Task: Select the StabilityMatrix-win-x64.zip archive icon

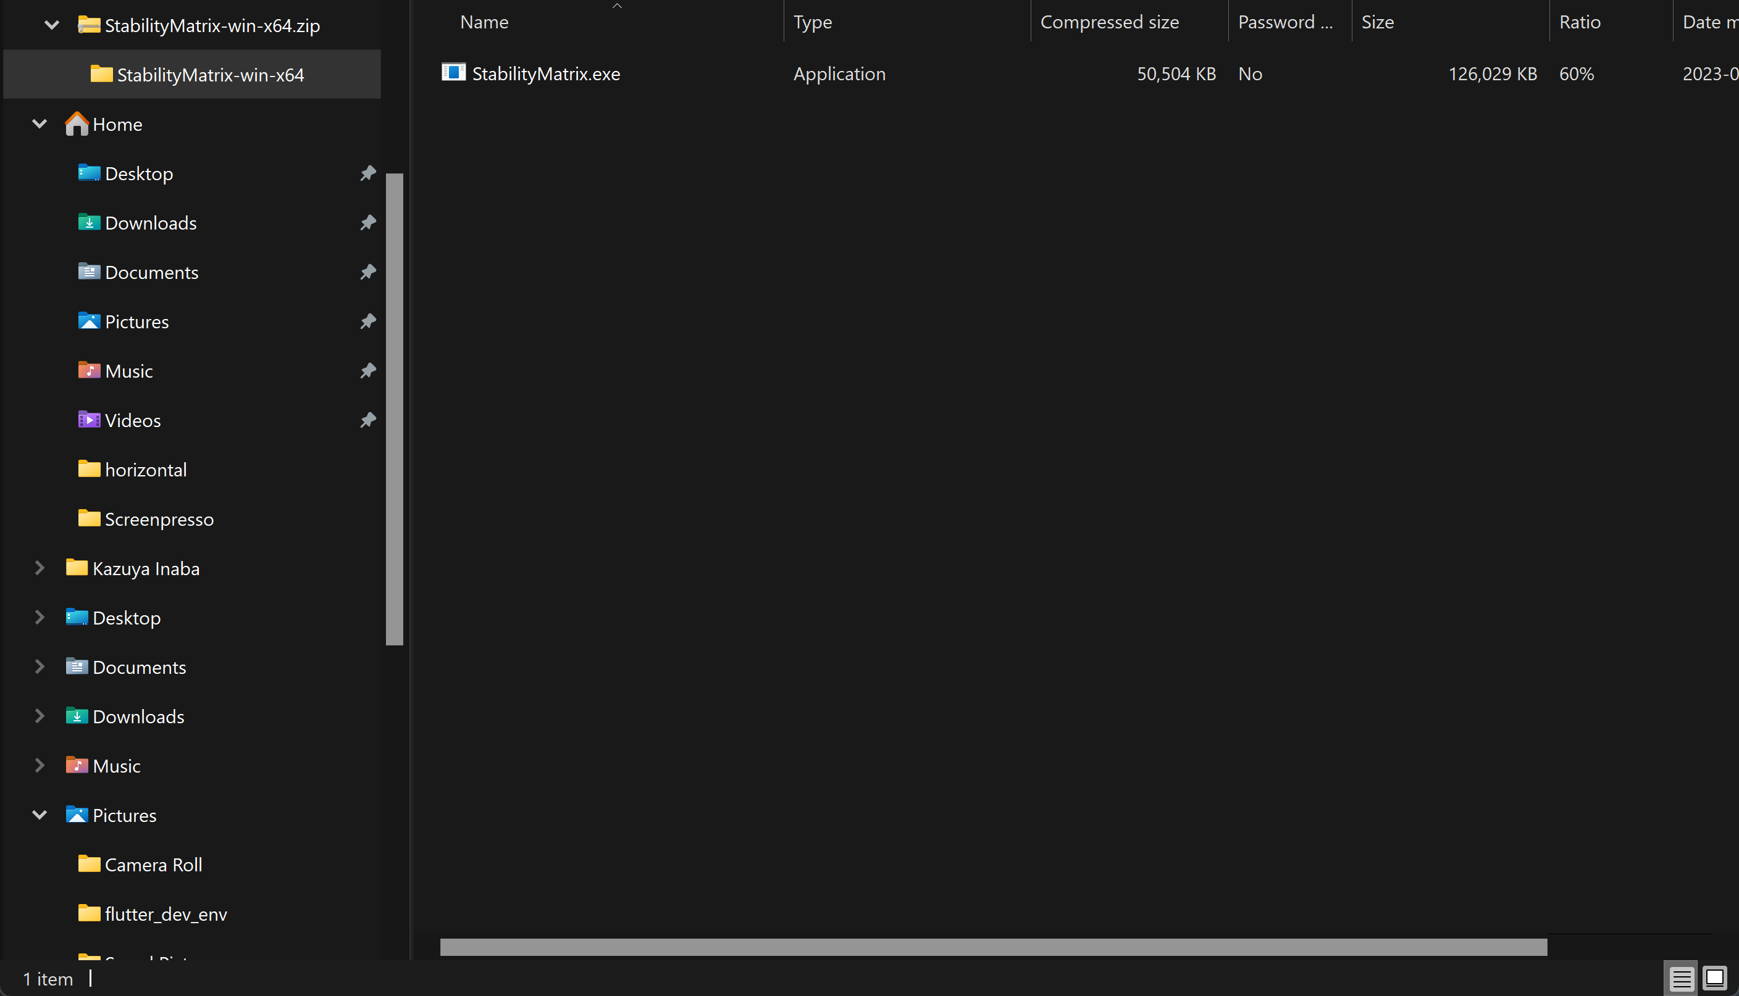Action: click(89, 26)
